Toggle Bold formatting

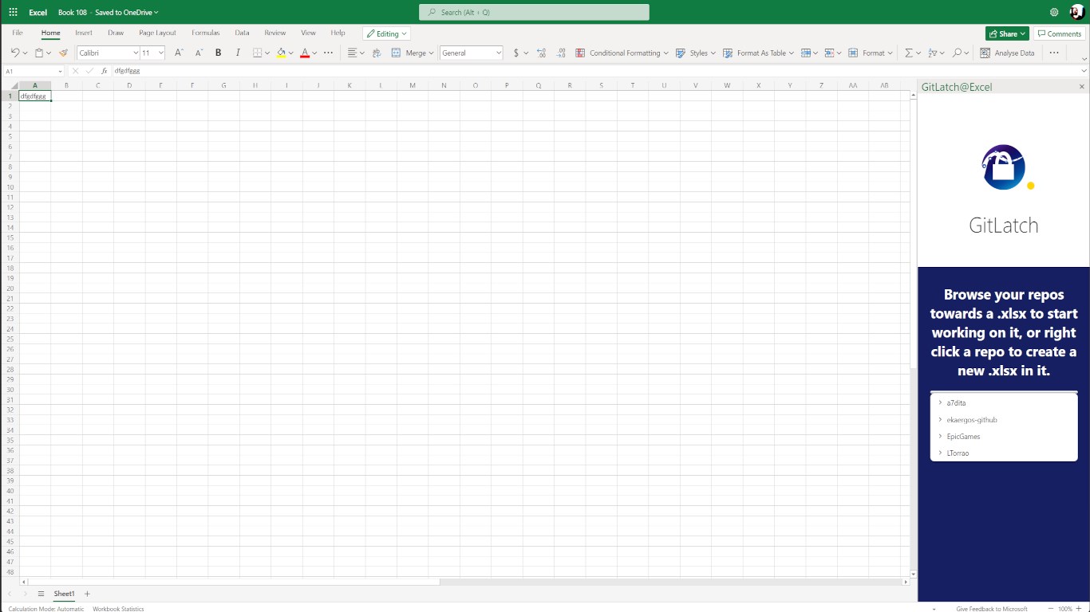[x=219, y=53]
